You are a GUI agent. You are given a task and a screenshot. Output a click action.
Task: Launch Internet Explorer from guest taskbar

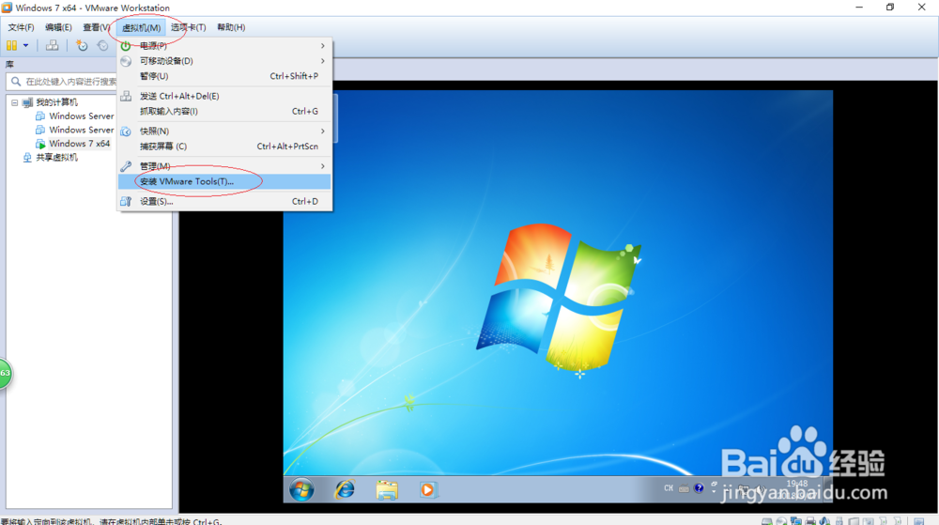click(345, 489)
